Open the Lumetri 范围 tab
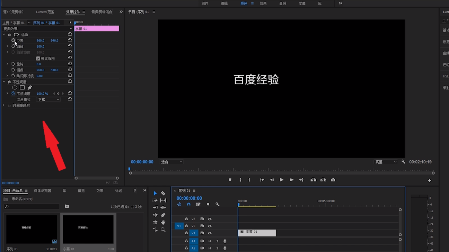 pos(45,12)
